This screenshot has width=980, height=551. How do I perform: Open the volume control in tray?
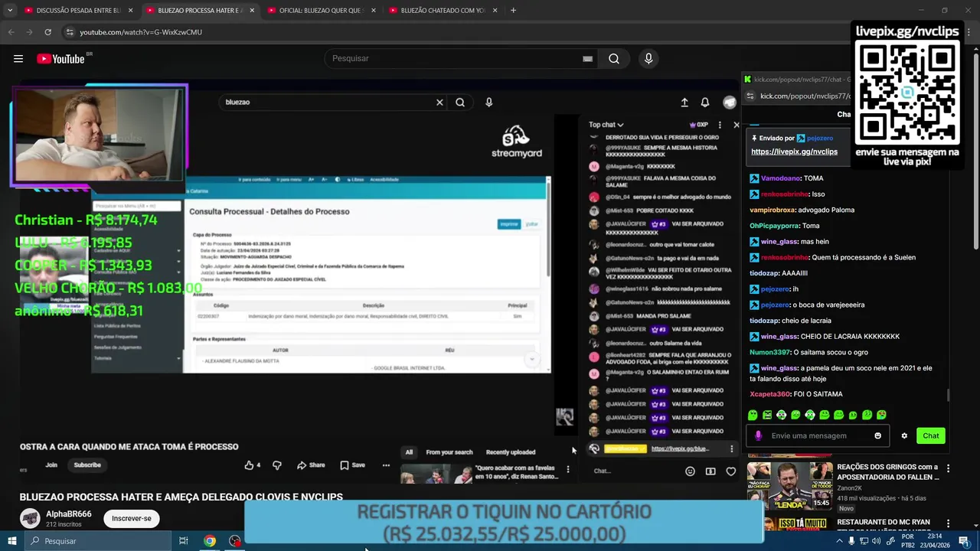point(876,541)
